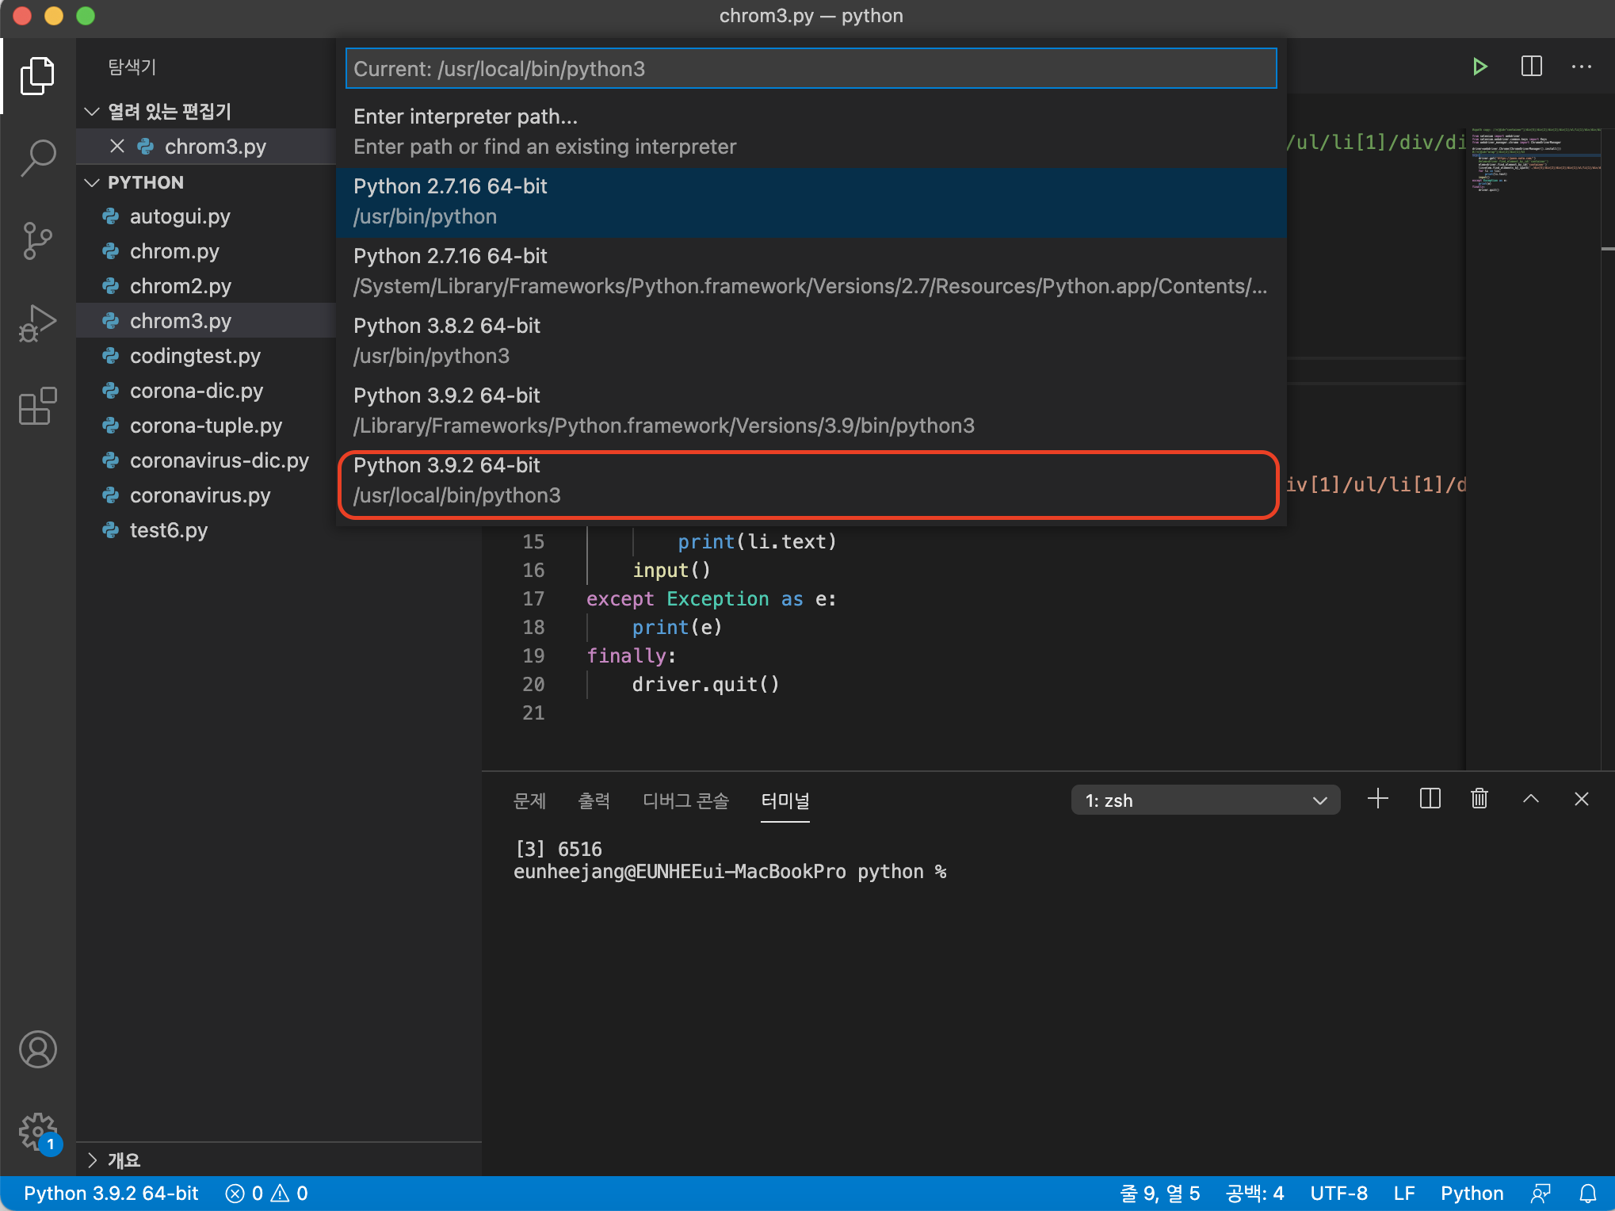Select Python 3.8.2 64-bit /usr/bin/python3 interpreter

[x=810, y=341]
